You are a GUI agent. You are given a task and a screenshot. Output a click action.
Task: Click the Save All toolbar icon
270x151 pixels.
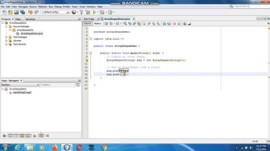click(22, 12)
